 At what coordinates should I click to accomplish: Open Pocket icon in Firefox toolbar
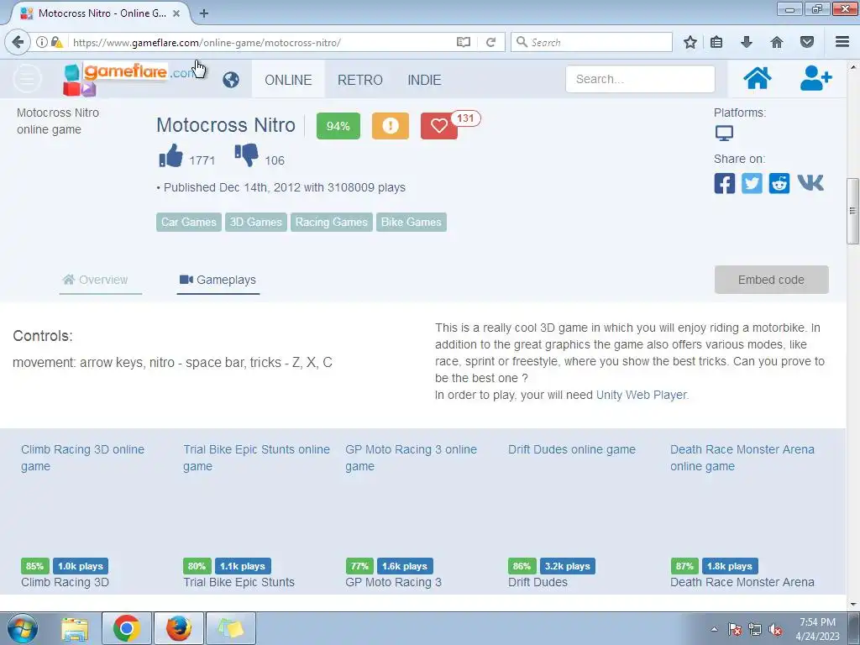[807, 42]
